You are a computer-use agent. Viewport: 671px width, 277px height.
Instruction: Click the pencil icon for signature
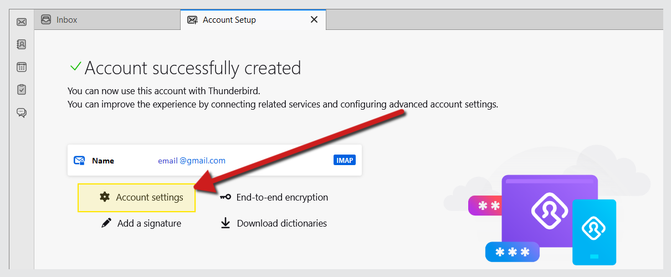click(106, 223)
